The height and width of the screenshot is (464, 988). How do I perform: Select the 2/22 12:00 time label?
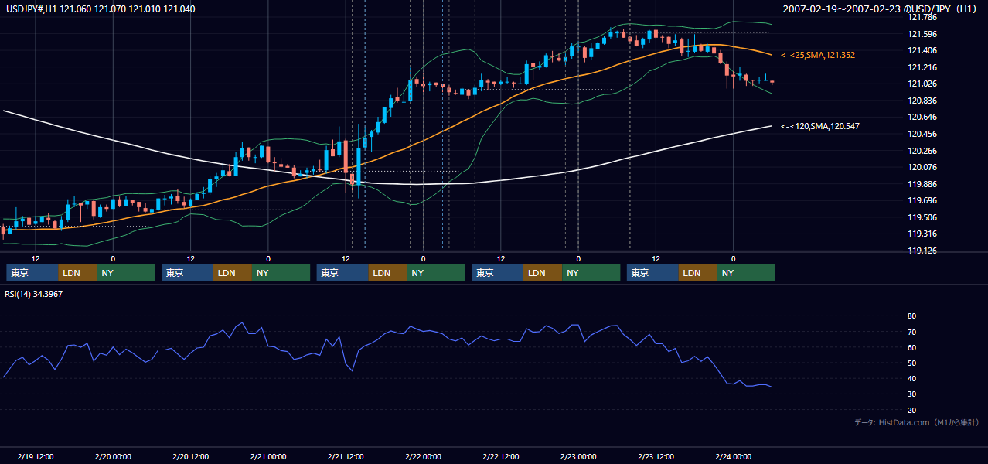coord(501,456)
